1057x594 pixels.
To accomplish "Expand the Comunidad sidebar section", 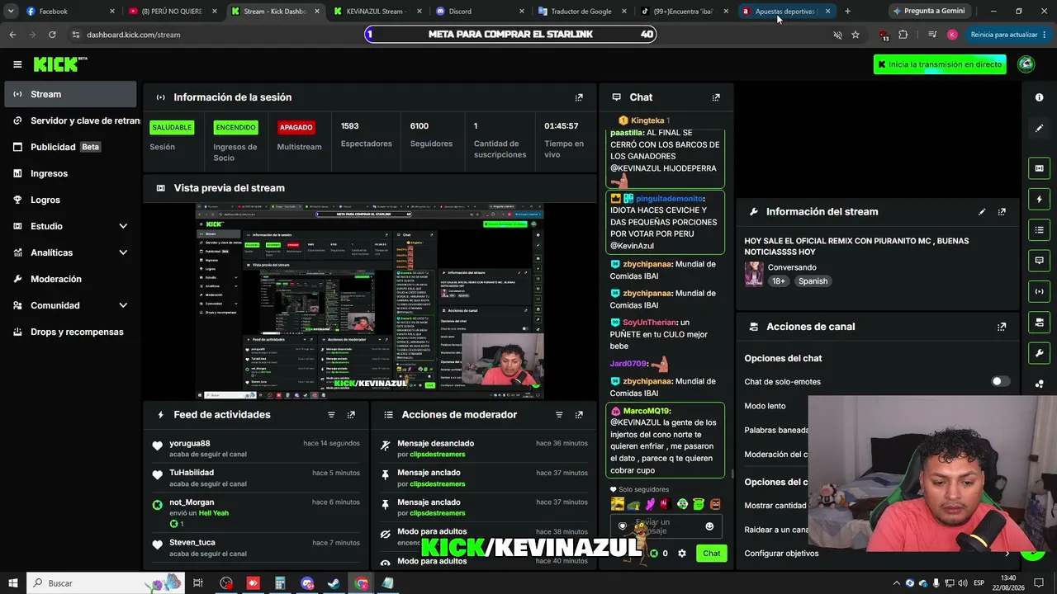I will tap(123, 305).
